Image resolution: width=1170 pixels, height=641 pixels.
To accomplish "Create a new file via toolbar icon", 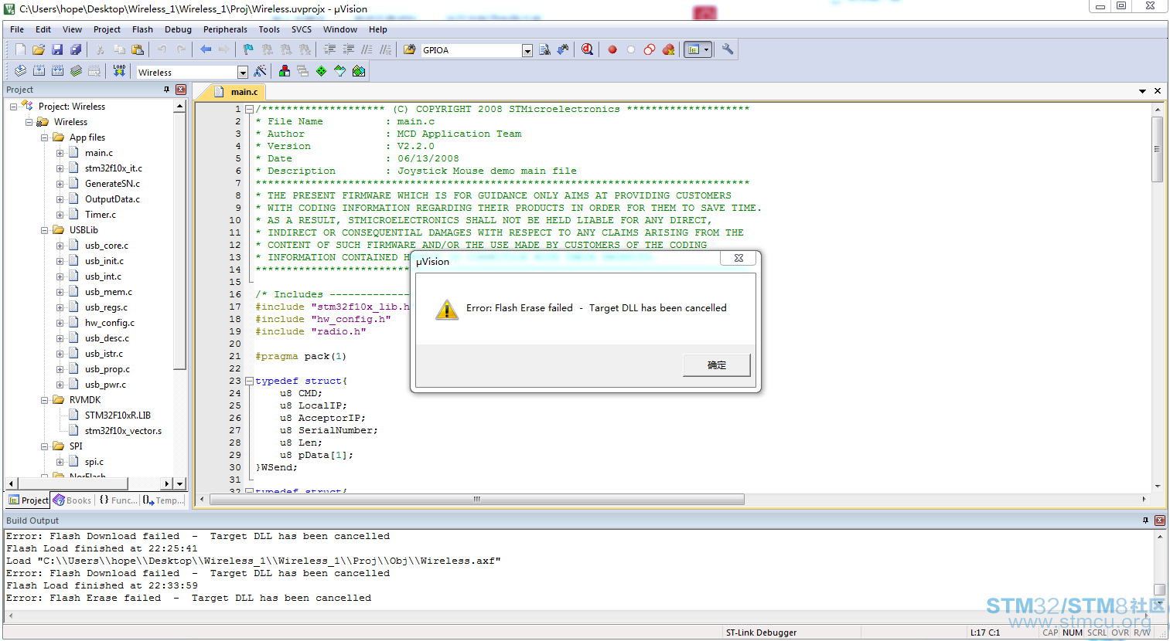I will pos(20,49).
